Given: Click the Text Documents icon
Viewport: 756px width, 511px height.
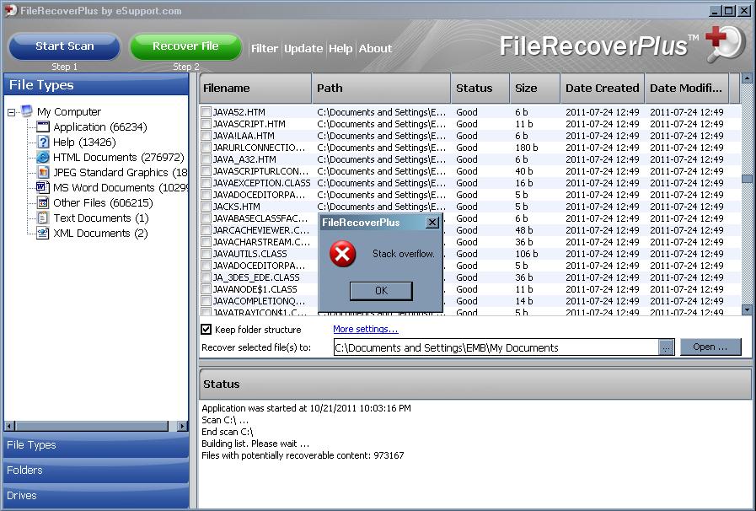Looking at the screenshot, I should tap(43, 218).
